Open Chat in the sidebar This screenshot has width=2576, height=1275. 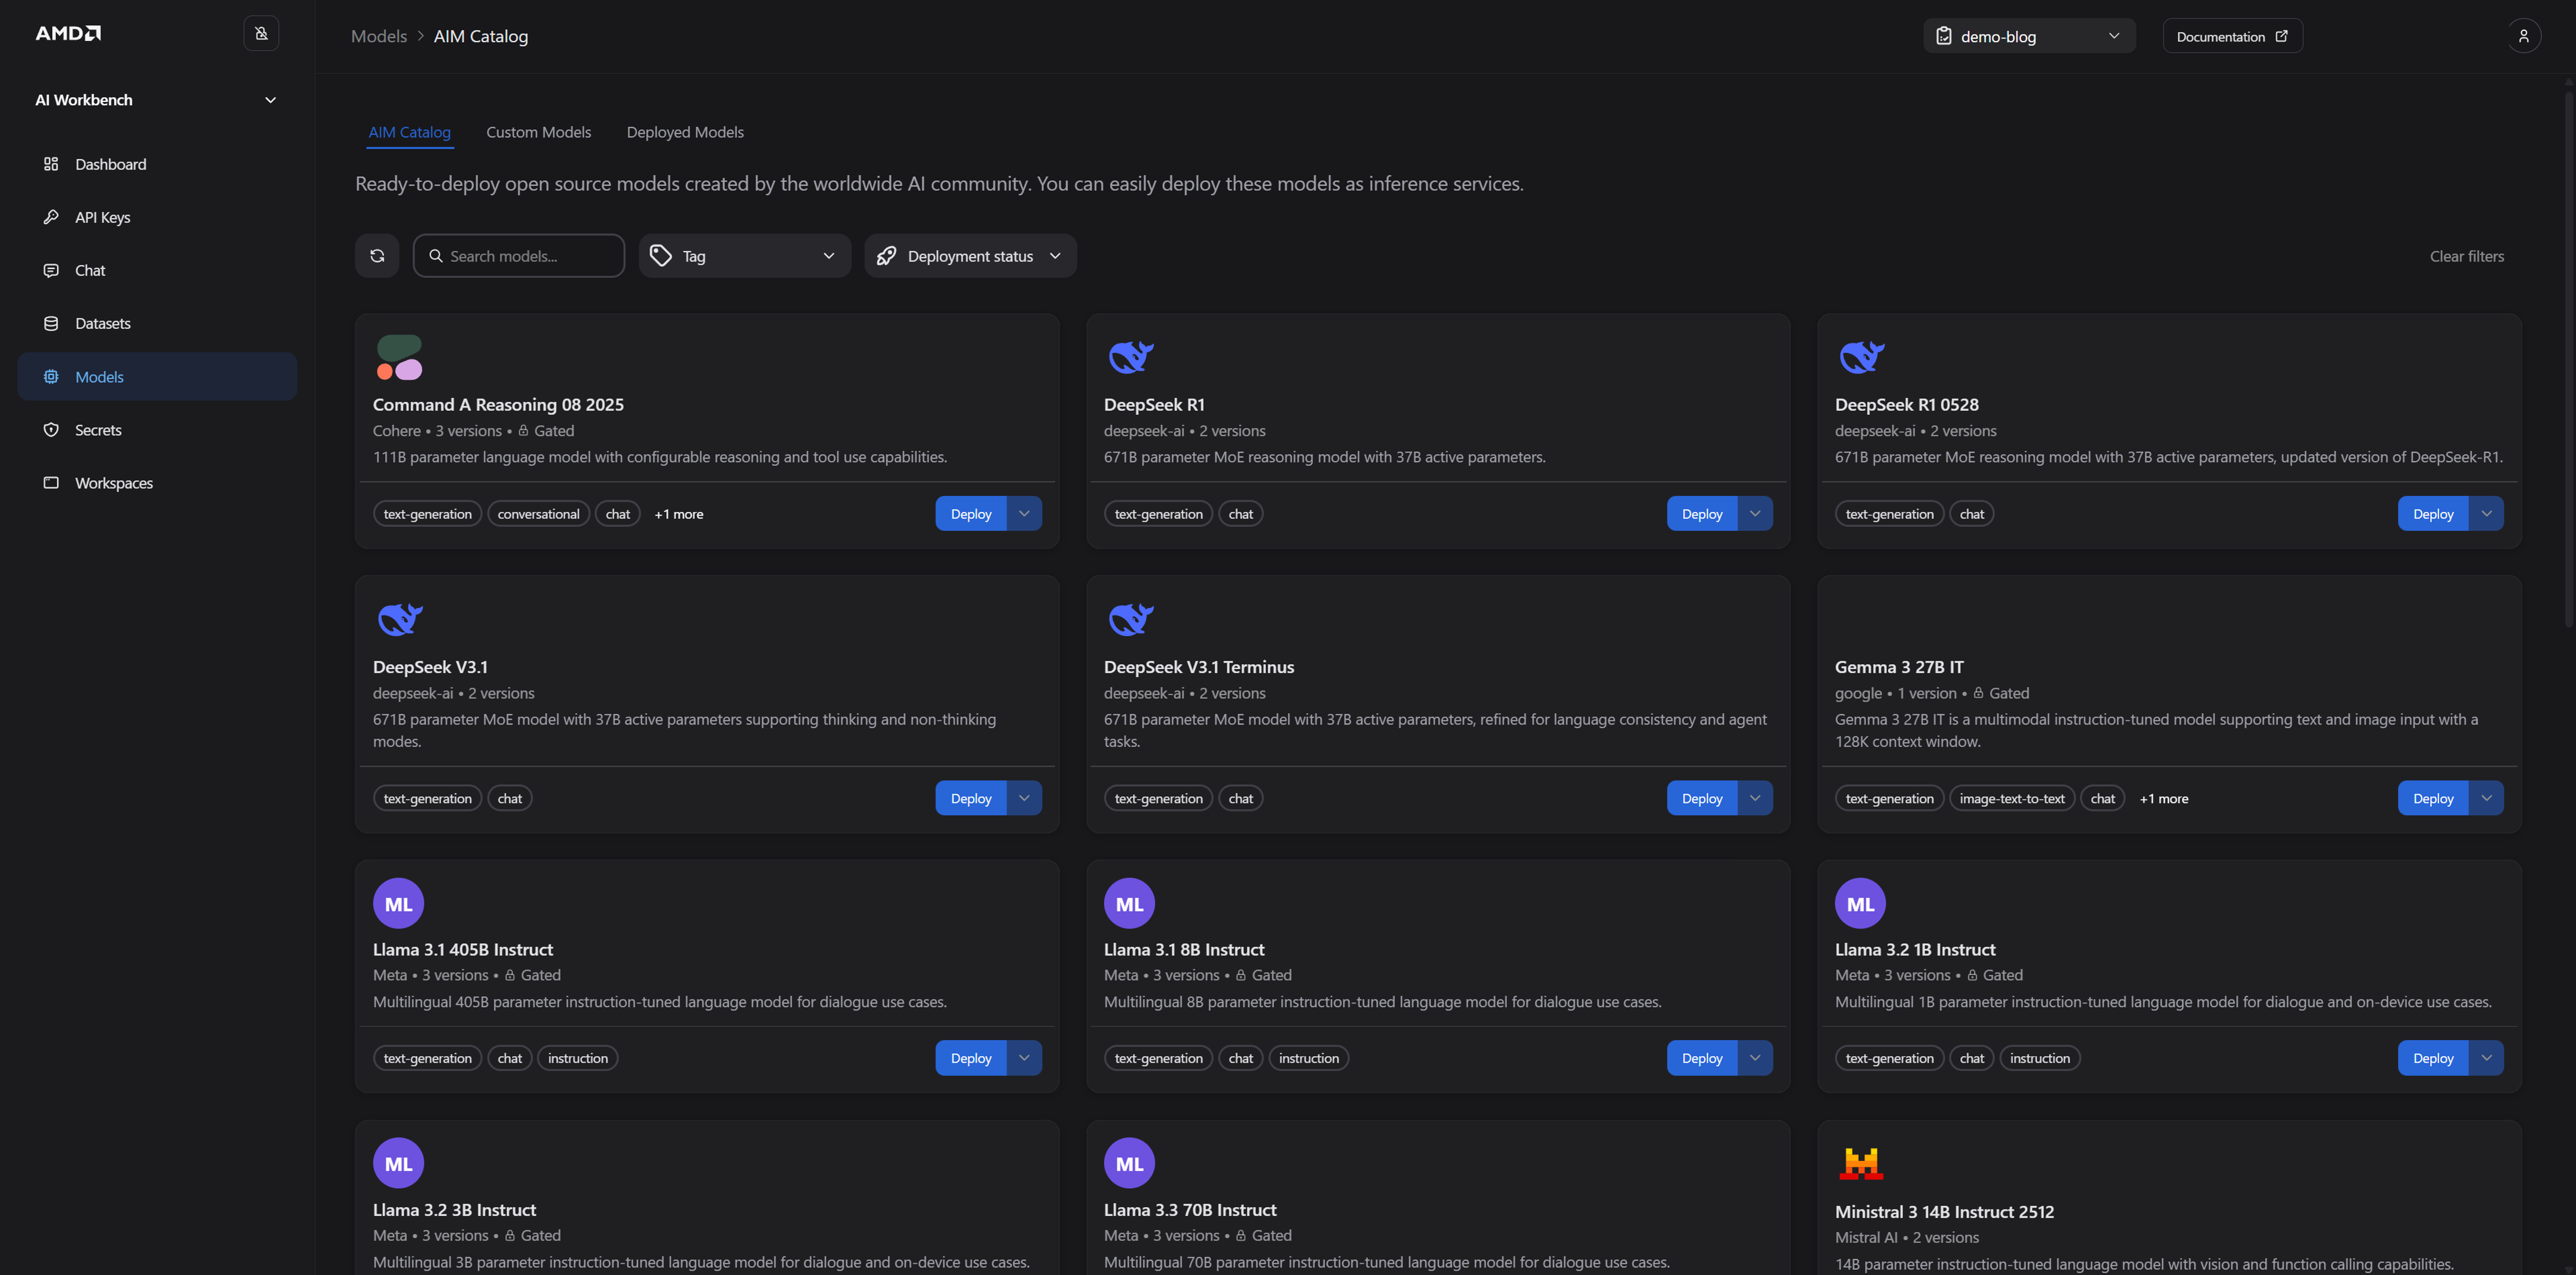pyautogui.click(x=157, y=270)
